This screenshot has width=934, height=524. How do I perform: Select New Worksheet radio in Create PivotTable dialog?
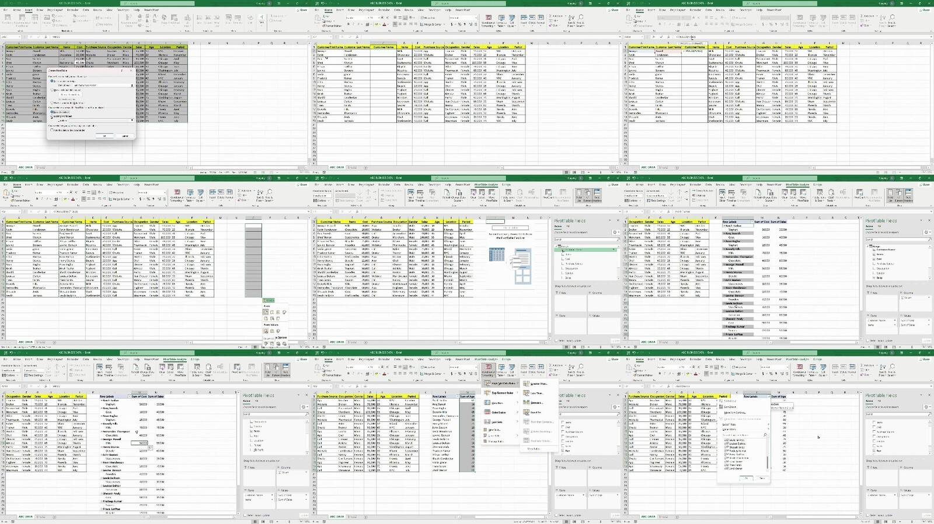(53, 112)
